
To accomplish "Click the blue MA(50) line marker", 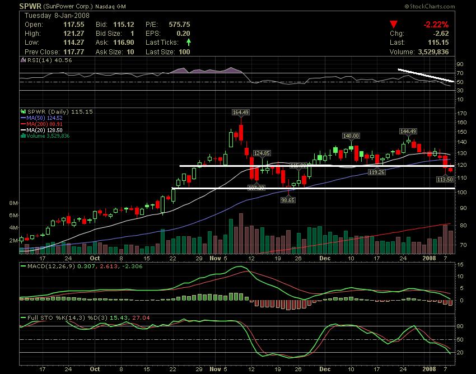I will [23, 118].
